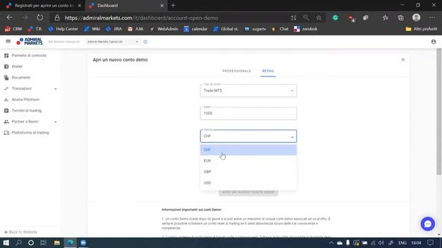Reload the page
The image size is (442, 248).
40,18
